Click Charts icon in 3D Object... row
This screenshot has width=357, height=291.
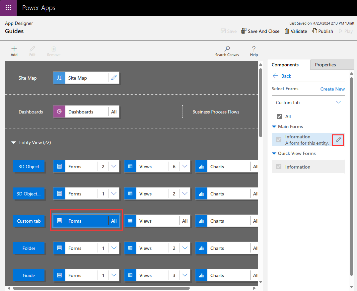(x=201, y=193)
